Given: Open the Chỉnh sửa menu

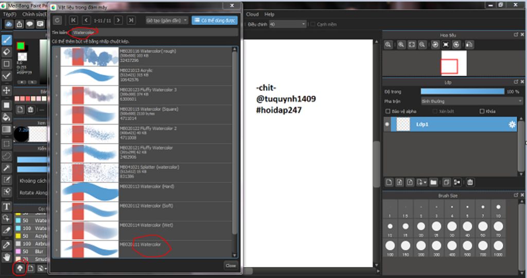Looking at the screenshot, I should pyautogui.click(x=34, y=14).
